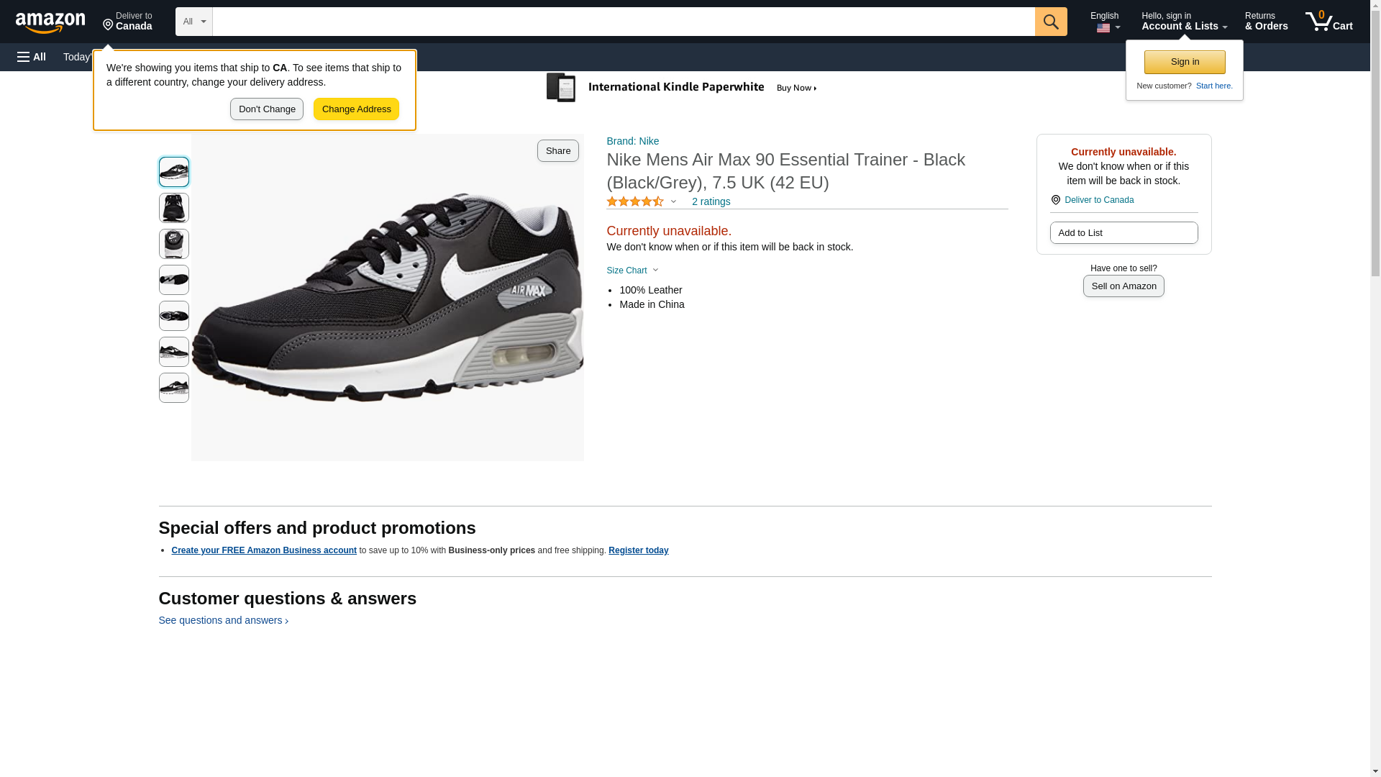Screen dimensions: 1381x777
Task: Click Sell on Amazon button
Action: click(x=1124, y=286)
